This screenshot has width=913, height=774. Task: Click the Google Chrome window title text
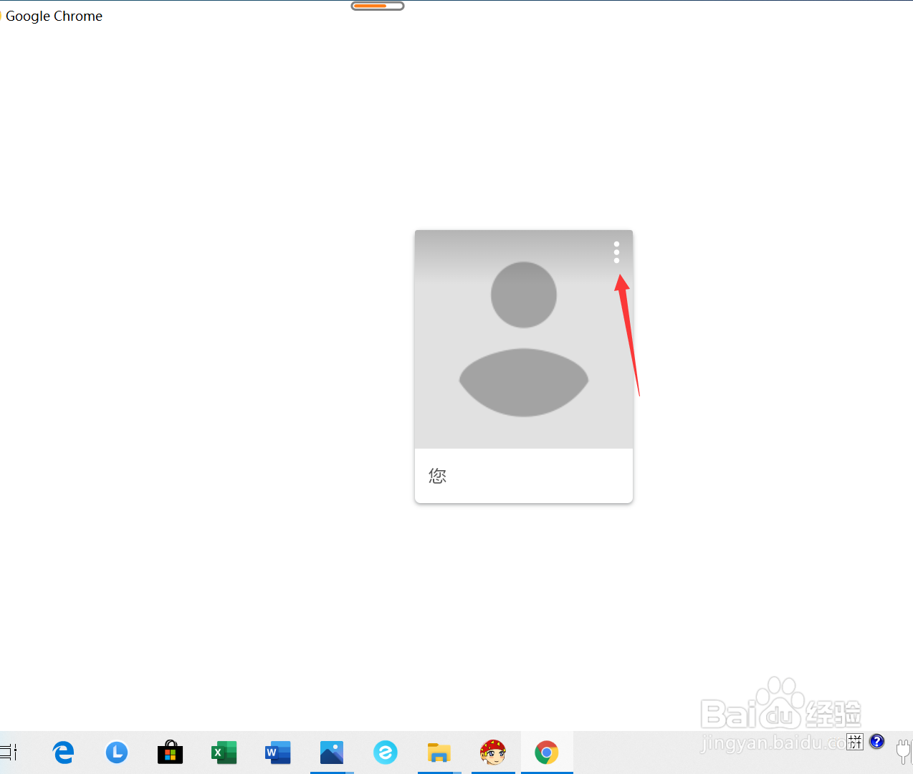(x=54, y=16)
